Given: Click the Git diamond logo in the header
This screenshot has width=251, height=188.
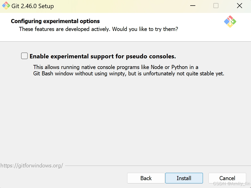Looking at the screenshot, I should [x=230, y=22].
